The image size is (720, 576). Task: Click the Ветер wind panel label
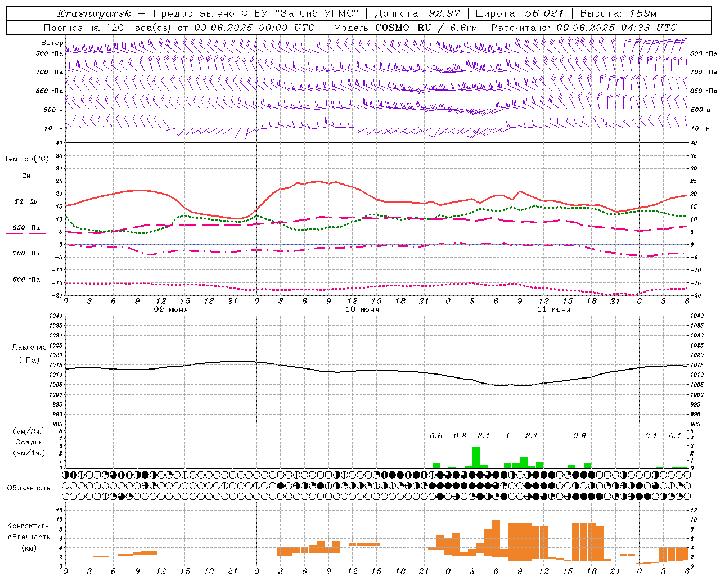pyautogui.click(x=52, y=43)
